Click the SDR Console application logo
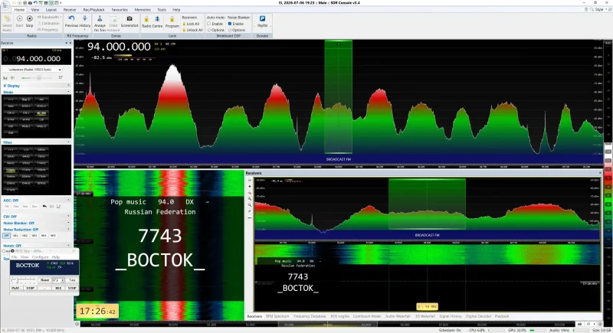Screen dimensions: 613x333 point(5,5)
